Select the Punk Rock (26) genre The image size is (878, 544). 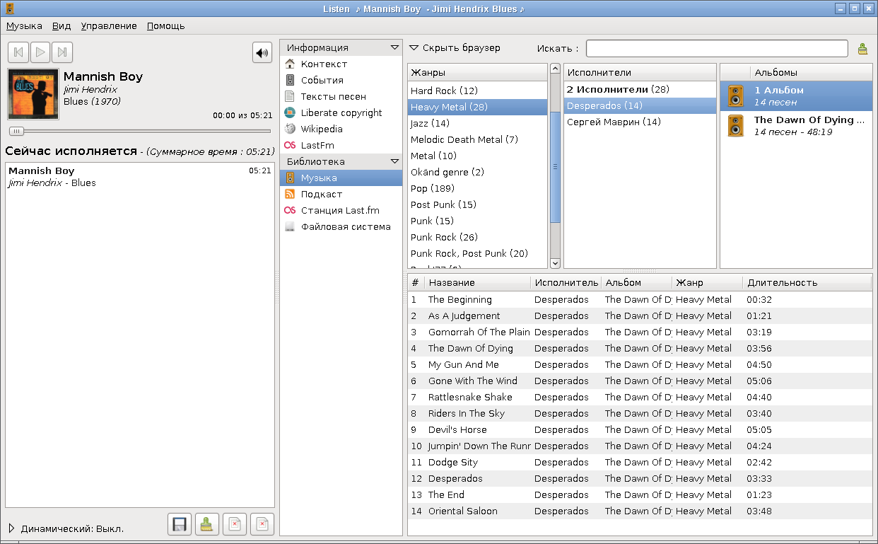pyautogui.click(x=477, y=237)
